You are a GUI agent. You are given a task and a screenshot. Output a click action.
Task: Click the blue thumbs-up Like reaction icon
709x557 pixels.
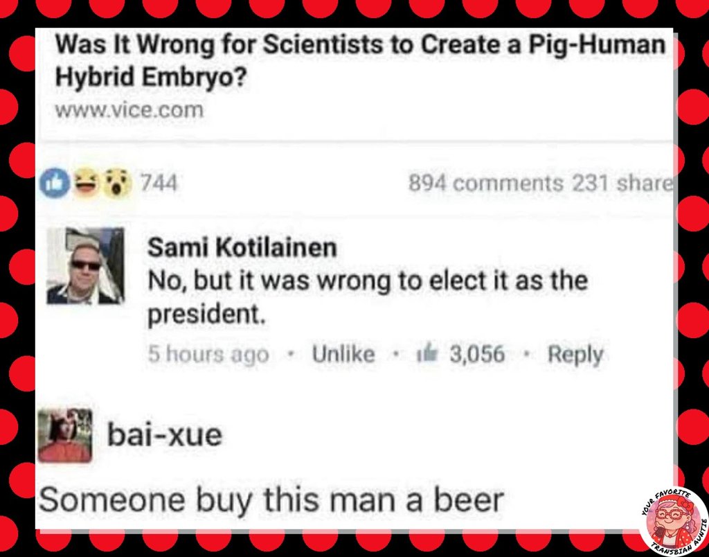55,184
